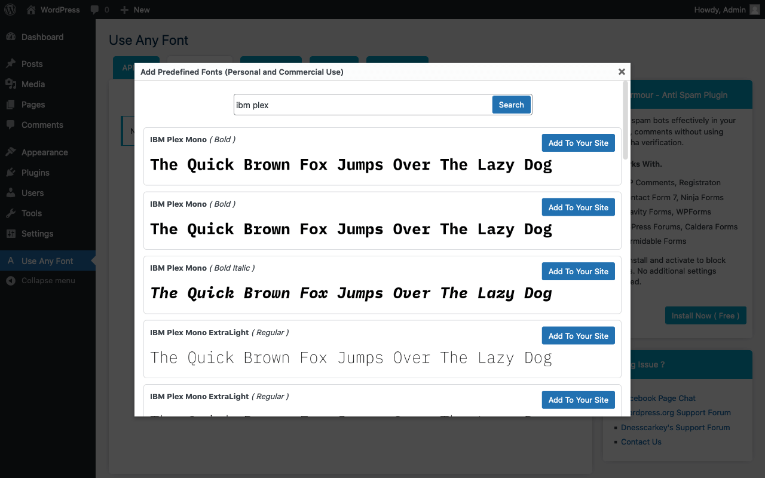Click the Bold Italic font preview text
765x478 pixels.
click(x=351, y=293)
